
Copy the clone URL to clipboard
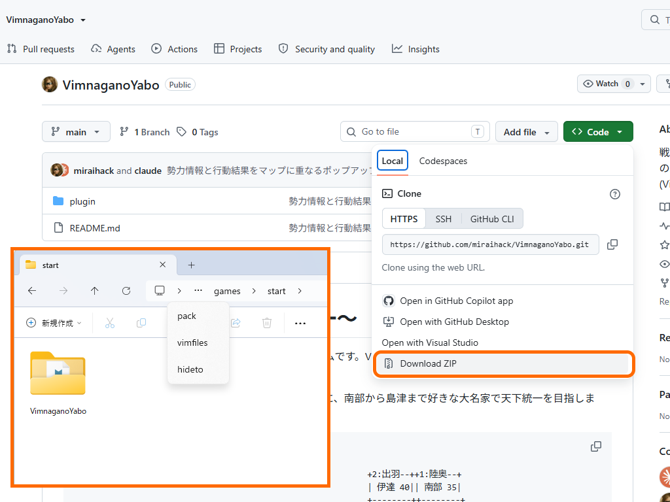pyautogui.click(x=612, y=244)
